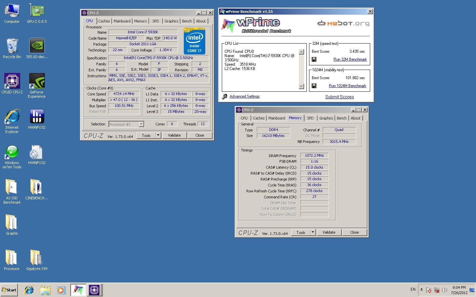Open the HWiNFO32 settings file icon

click(x=37, y=155)
